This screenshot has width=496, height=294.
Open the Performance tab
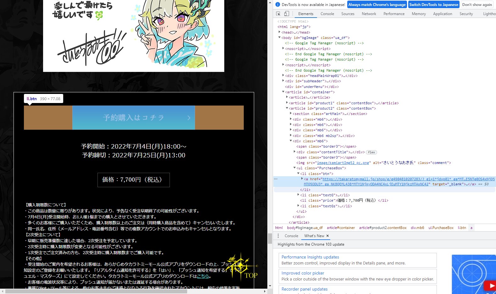tap(394, 14)
